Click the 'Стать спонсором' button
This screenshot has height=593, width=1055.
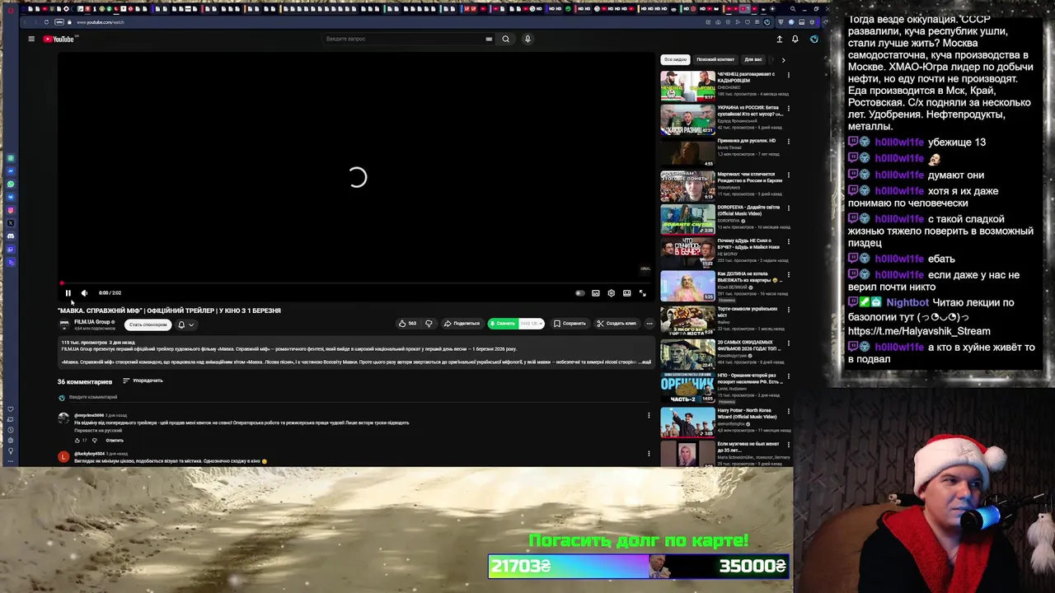tap(148, 325)
